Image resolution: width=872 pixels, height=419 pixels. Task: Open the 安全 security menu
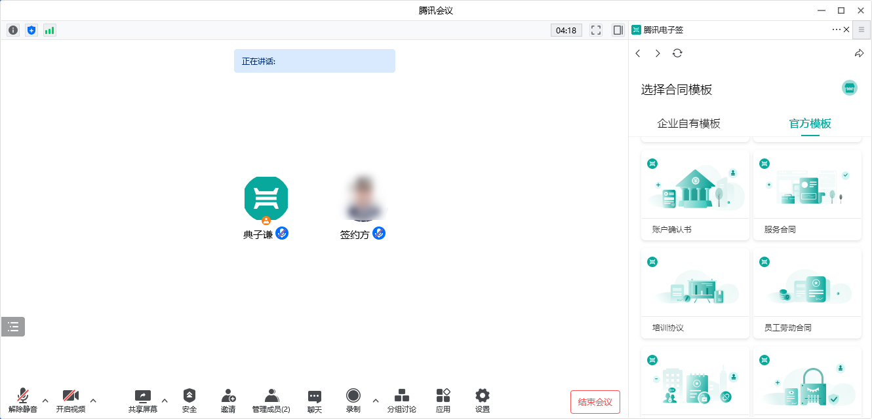click(189, 401)
